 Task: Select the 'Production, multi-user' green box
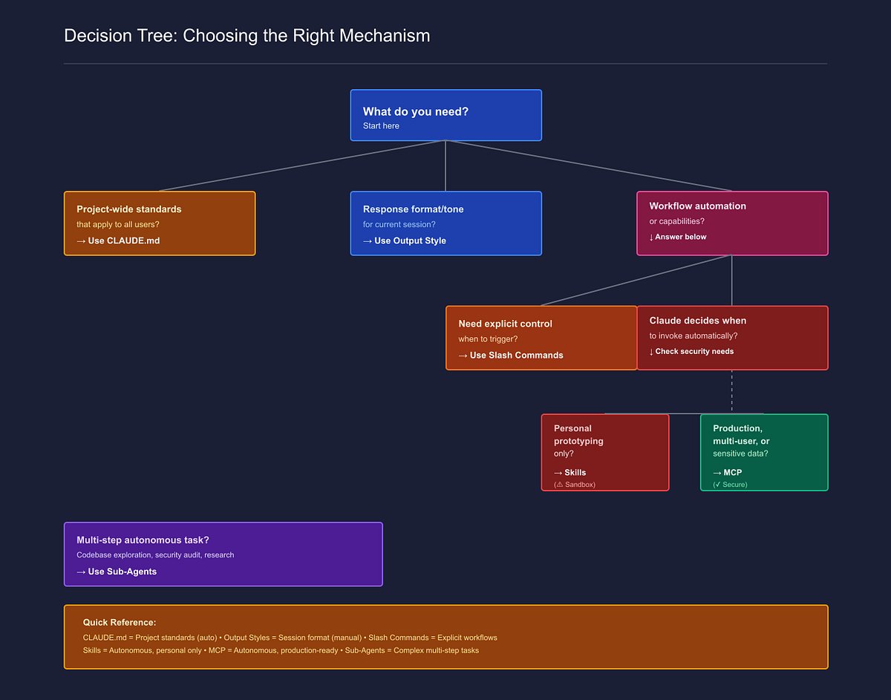764,452
